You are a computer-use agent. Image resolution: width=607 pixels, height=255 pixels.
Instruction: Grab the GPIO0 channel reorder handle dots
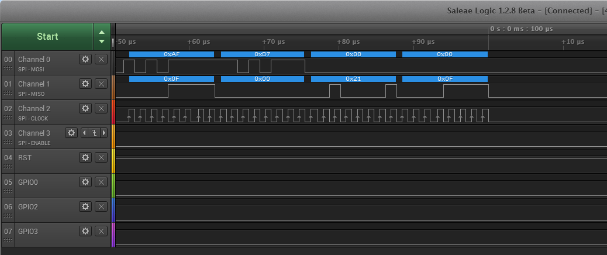point(8,191)
